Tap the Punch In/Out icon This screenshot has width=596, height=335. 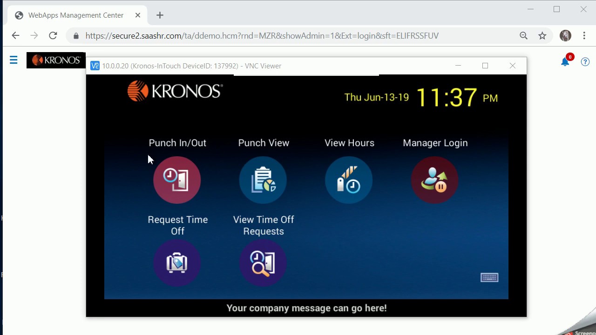[x=177, y=180]
